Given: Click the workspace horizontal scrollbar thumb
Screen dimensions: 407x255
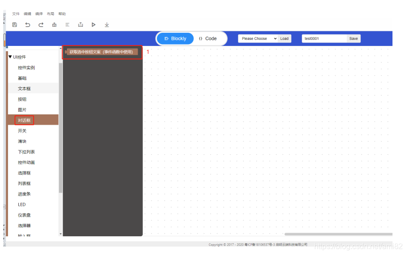Looking at the screenshot, I should coord(339,234).
